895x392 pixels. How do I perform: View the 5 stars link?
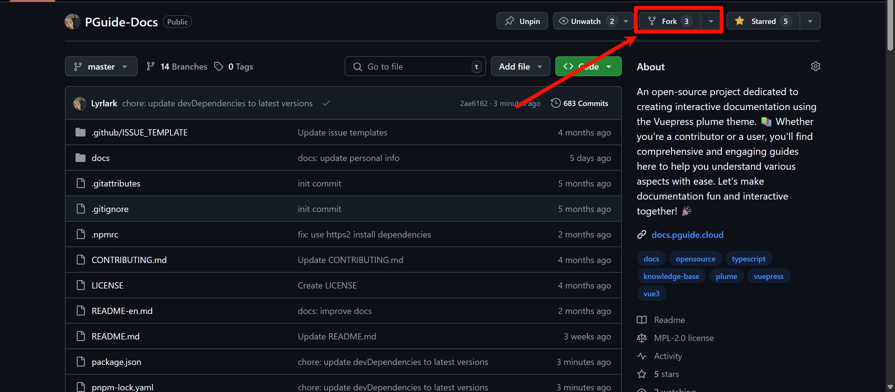(x=658, y=374)
